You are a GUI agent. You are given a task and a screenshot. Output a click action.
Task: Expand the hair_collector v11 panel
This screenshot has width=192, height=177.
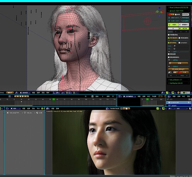pyautogui.click(x=179, y=80)
